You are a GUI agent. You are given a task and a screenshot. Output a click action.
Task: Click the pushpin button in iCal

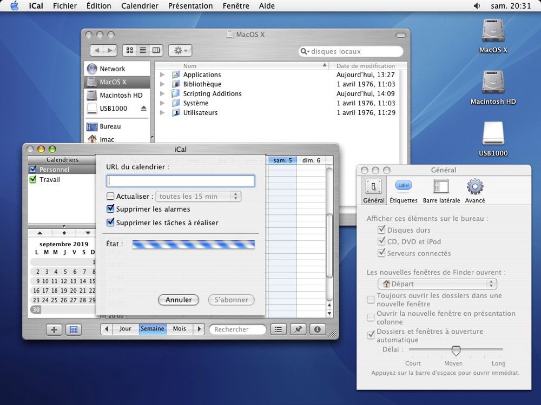point(298,329)
